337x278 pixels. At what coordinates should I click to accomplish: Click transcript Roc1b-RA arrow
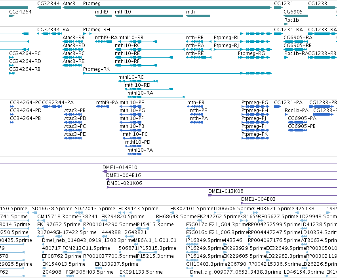[286, 57]
